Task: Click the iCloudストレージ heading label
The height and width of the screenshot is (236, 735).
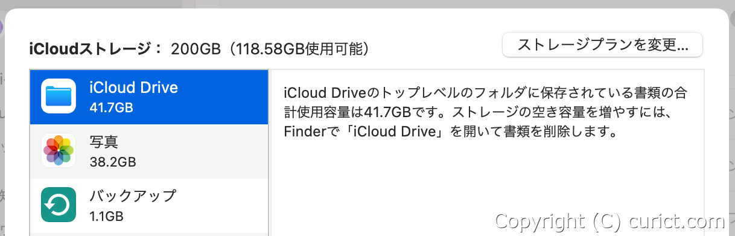Action: (95, 49)
